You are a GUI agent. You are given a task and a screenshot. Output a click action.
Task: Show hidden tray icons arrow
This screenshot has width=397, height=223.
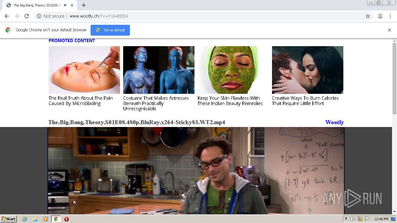point(346,219)
